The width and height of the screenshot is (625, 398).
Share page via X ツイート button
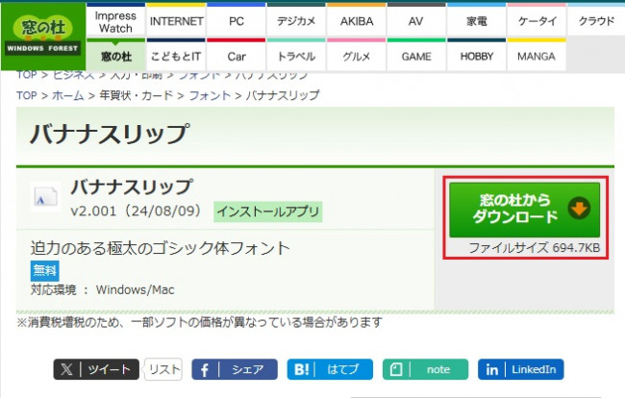[x=96, y=369]
